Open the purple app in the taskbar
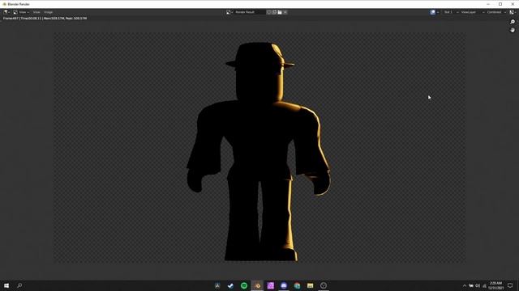The height and width of the screenshot is (291, 519). tap(270, 285)
